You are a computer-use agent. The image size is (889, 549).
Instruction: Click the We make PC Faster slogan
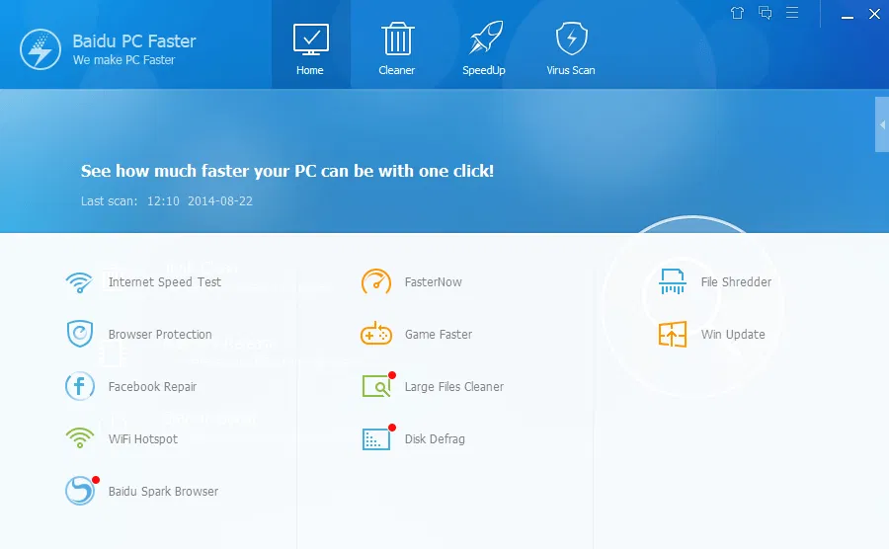tap(123, 60)
